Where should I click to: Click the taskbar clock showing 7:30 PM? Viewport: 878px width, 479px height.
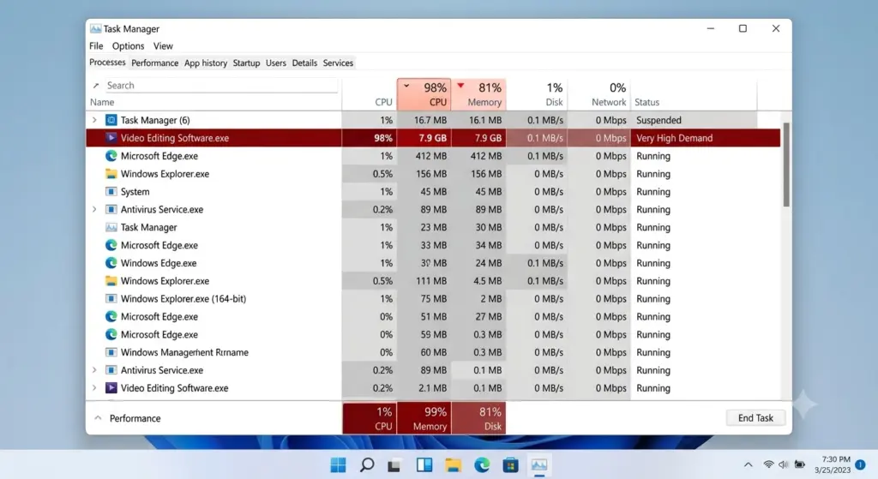832,464
